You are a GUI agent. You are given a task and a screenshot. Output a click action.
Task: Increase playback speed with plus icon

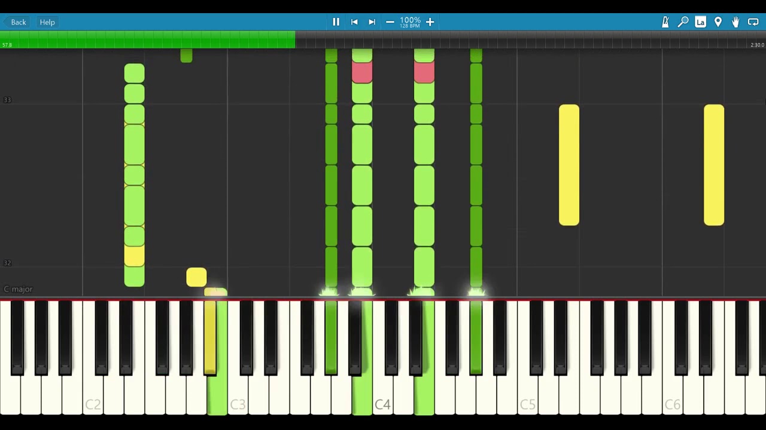click(x=430, y=22)
